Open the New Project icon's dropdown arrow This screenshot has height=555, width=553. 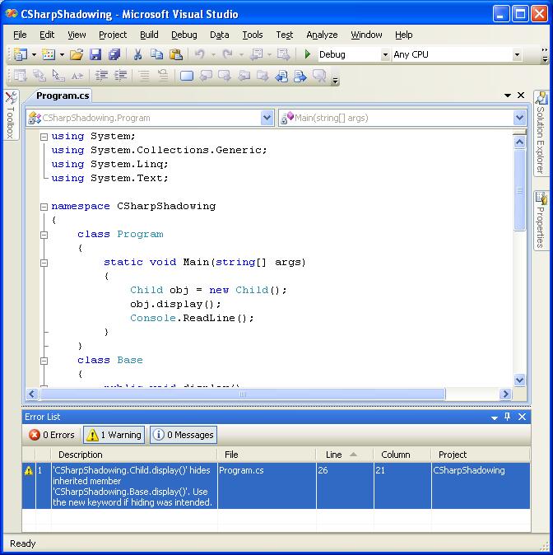[34, 55]
